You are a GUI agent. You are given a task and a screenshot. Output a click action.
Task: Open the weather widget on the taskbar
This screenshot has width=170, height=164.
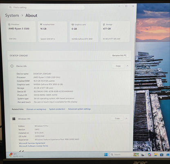tap(16, 155)
